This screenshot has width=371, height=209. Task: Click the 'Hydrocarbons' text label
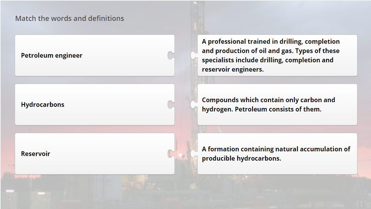(43, 104)
